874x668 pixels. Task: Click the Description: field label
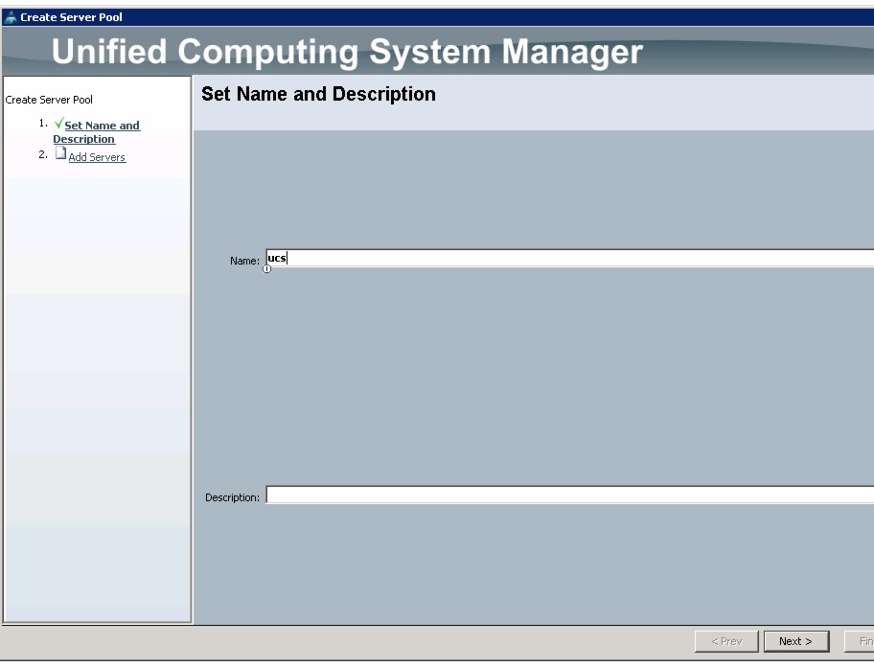[233, 497]
